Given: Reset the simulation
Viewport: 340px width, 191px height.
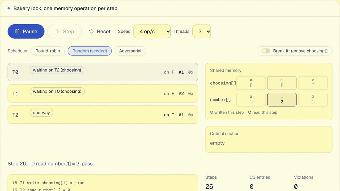Looking at the screenshot, I should point(100,31).
